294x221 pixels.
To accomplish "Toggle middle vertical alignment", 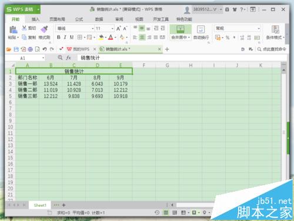I will click(142, 28).
